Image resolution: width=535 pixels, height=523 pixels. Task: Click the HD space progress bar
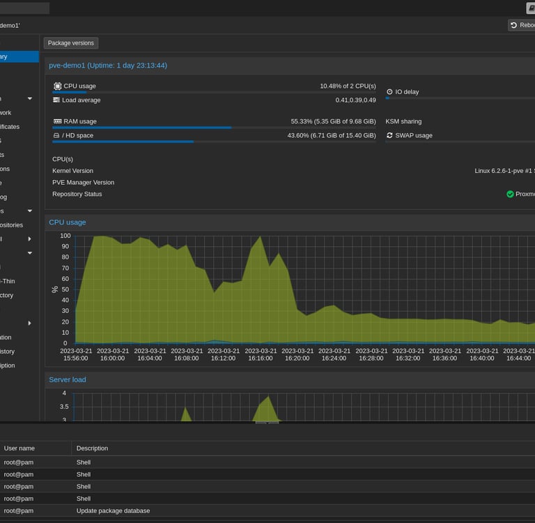pyautogui.click(x=214, y=142)
